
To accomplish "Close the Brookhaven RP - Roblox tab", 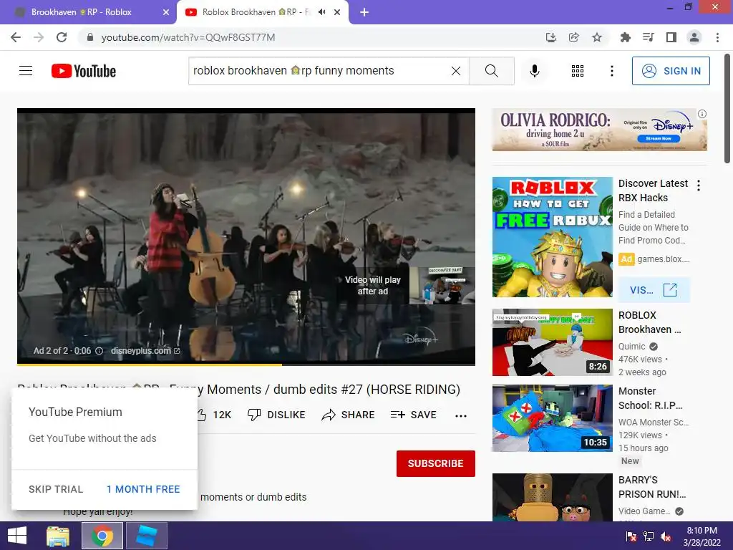I will pyautogui.click(x=166, y=12).
